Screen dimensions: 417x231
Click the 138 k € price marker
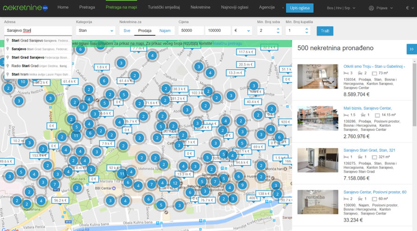[264, 194]
